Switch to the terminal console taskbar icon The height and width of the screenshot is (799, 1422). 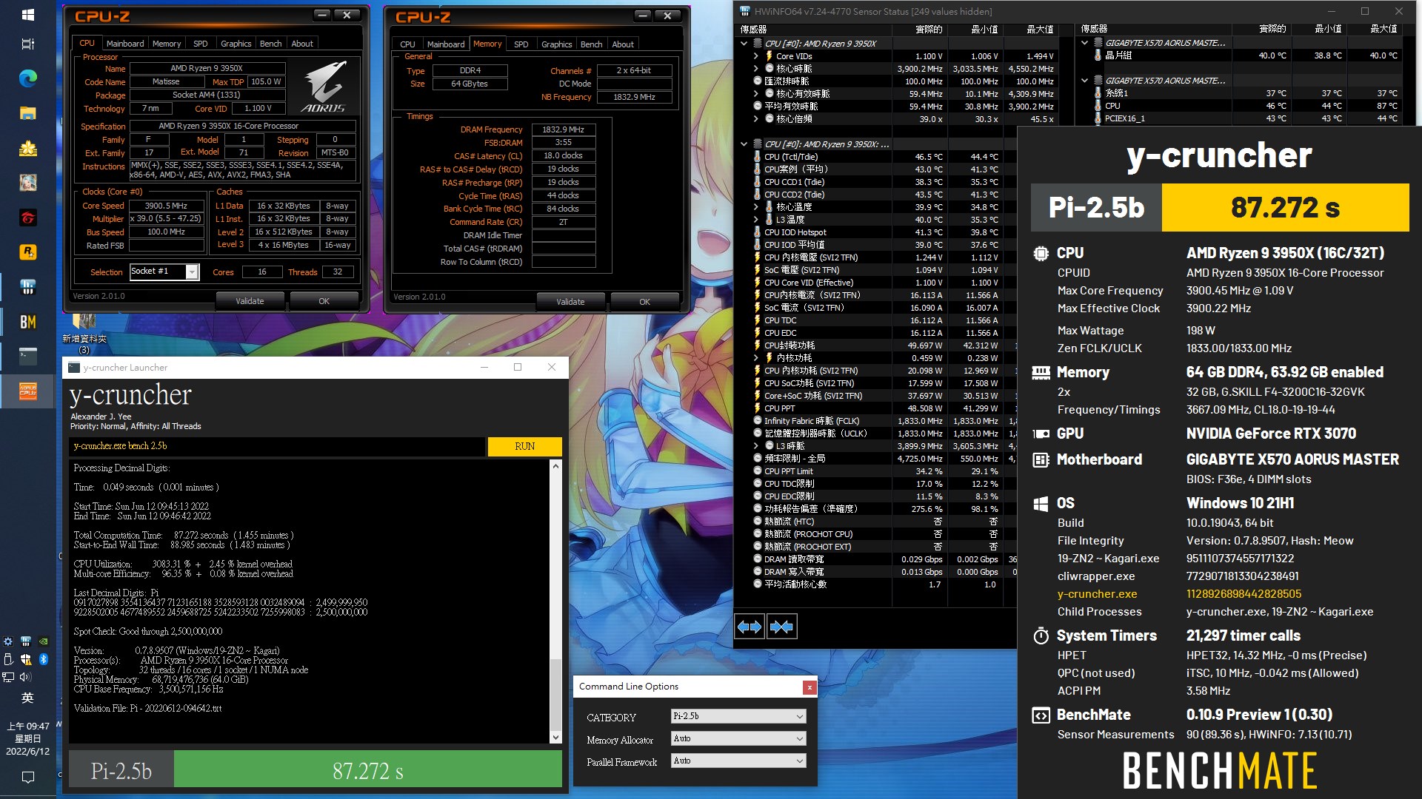pos(27,357)
